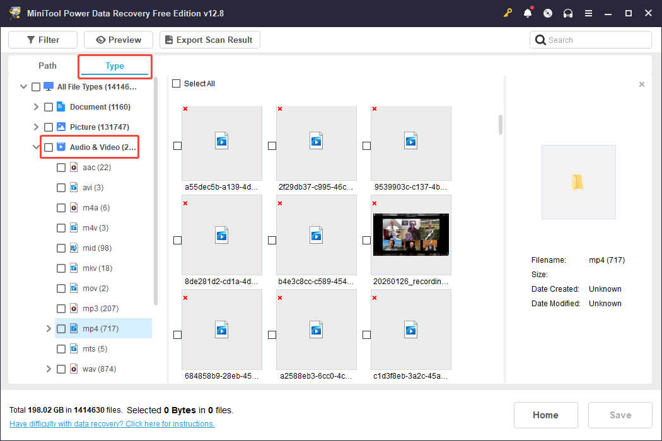This screenshot has height=441, width=662.
Task: Open support via the headphones icon
Action: click(568, 13)
